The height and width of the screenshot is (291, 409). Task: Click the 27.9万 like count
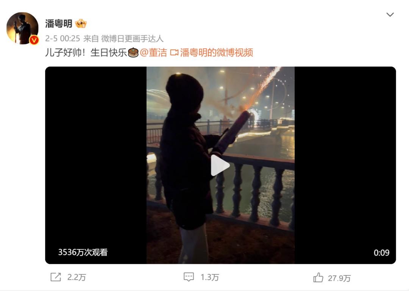[x=339, y=278]
